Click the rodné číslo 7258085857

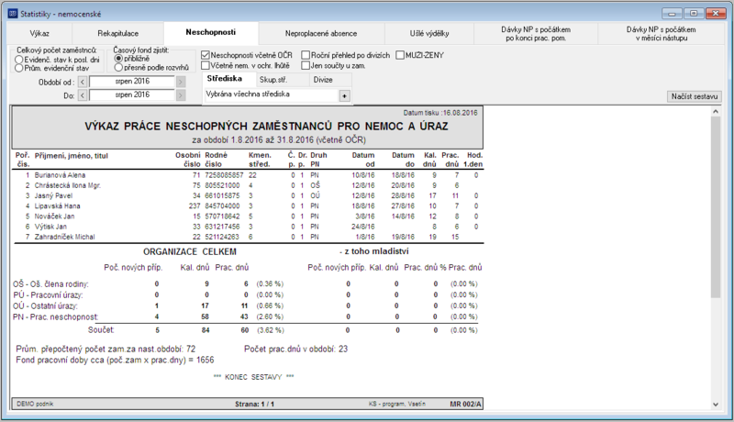(x=224, y=175)
